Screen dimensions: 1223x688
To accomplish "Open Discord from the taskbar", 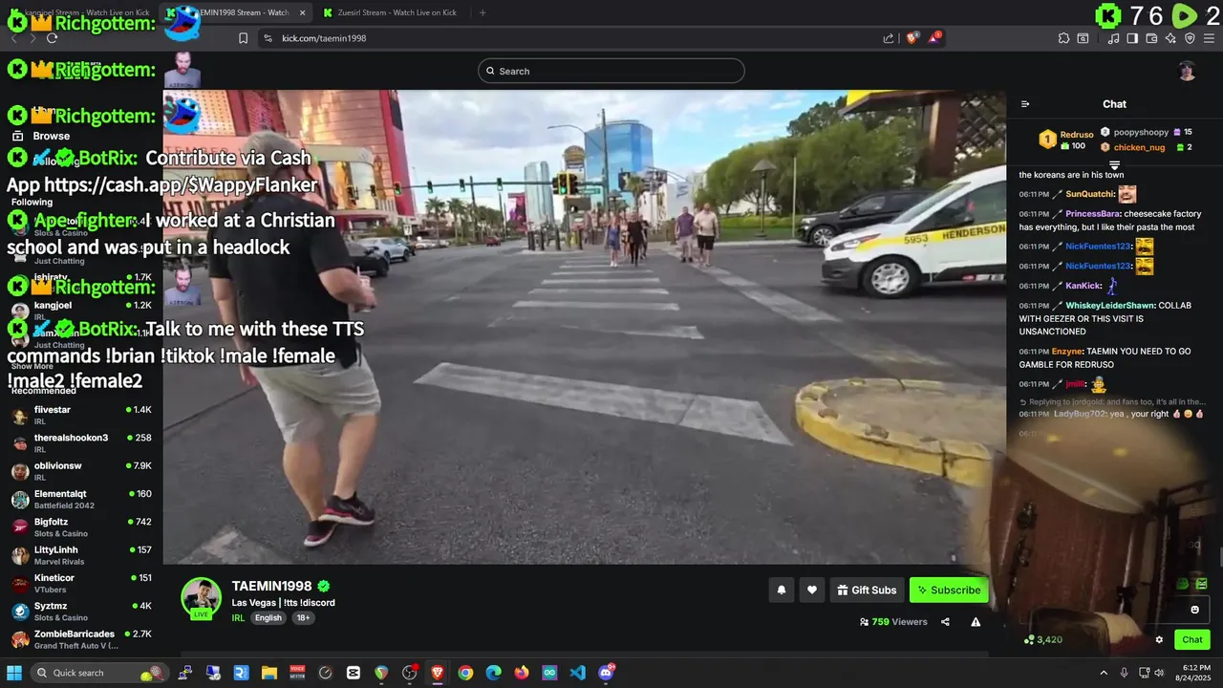I will pos(606,673).
